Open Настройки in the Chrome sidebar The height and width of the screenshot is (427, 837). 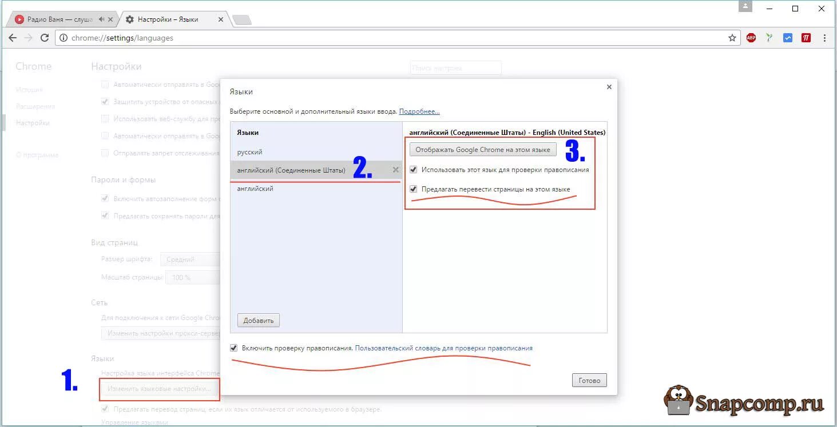[x=33, y=123]
